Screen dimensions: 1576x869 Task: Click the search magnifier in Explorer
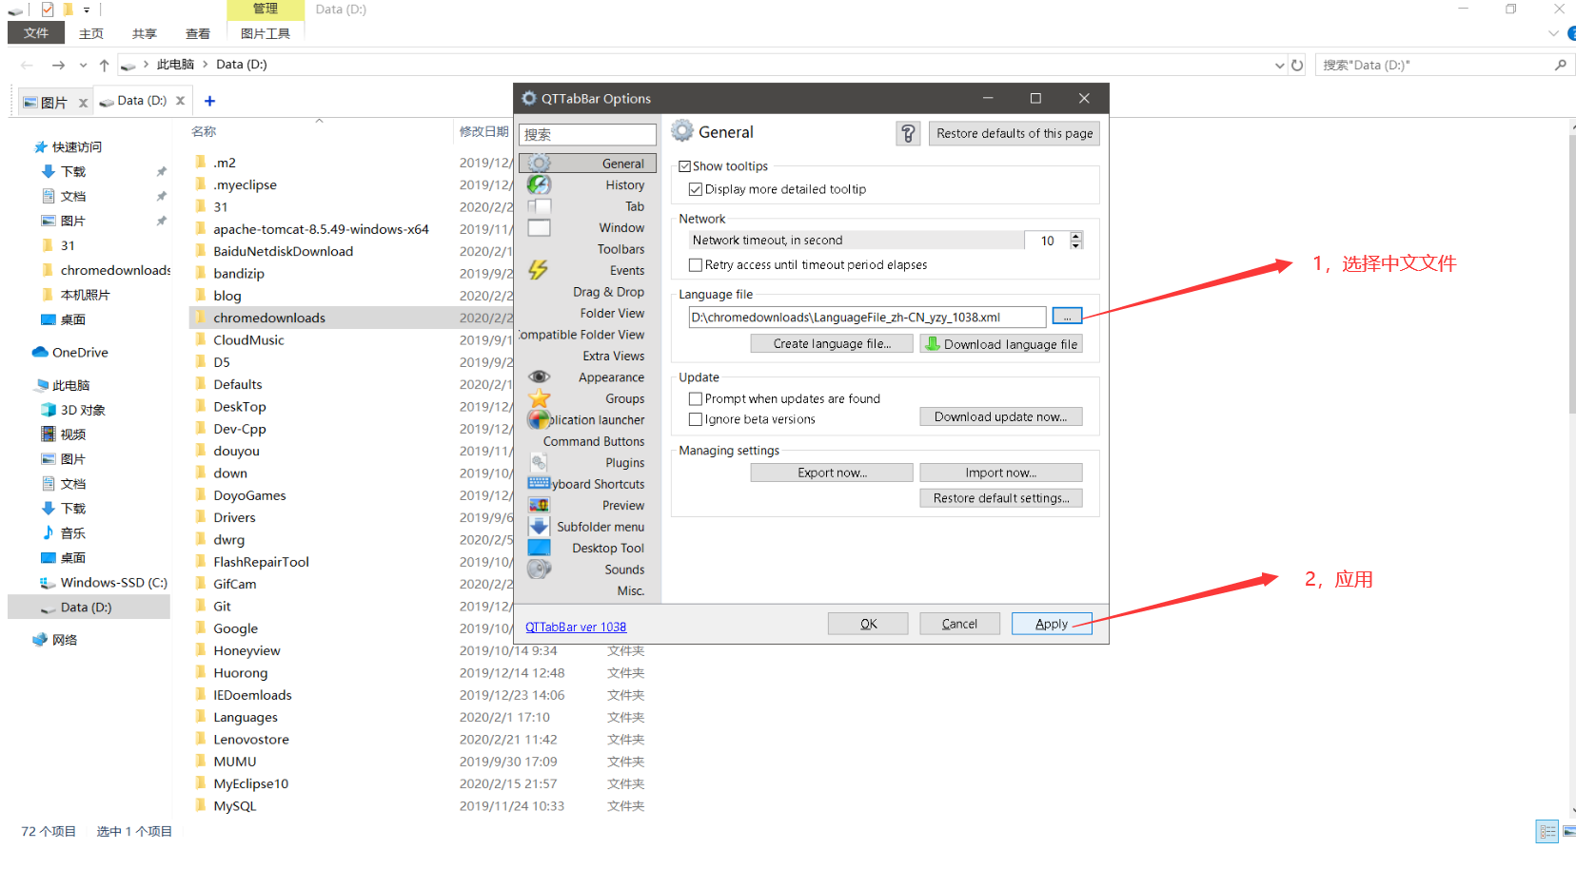(x=1560, y=65)
